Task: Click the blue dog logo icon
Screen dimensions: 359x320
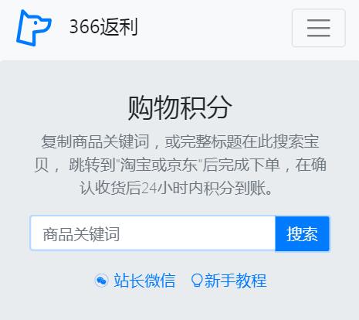Action: [x=34, y=28]
